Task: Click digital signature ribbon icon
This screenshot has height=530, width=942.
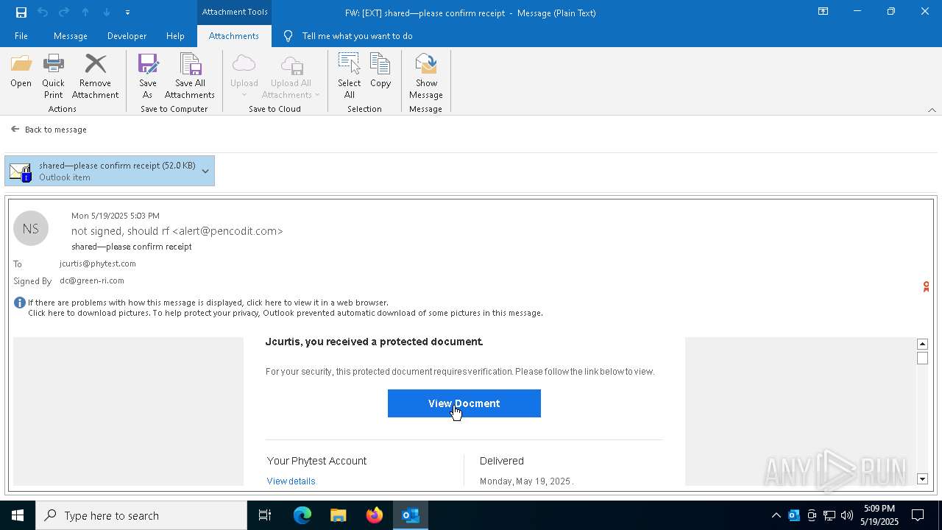Action: (x=926, y=286)
